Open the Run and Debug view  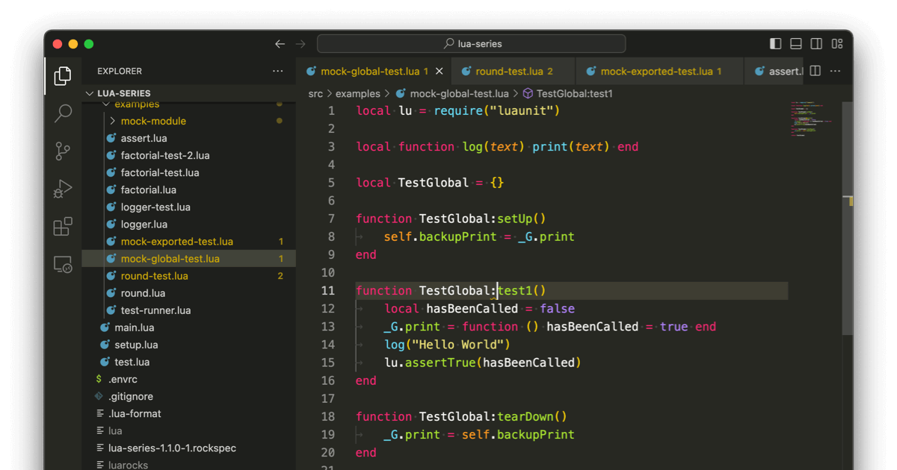63,189
